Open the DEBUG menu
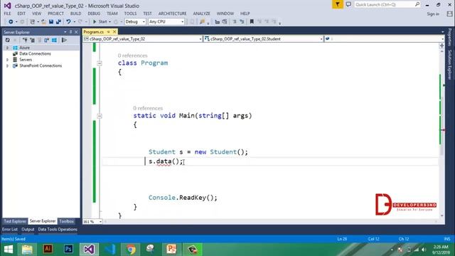This screenshot has width=455, height=256. pyautogui.click(x=94, y=14)
